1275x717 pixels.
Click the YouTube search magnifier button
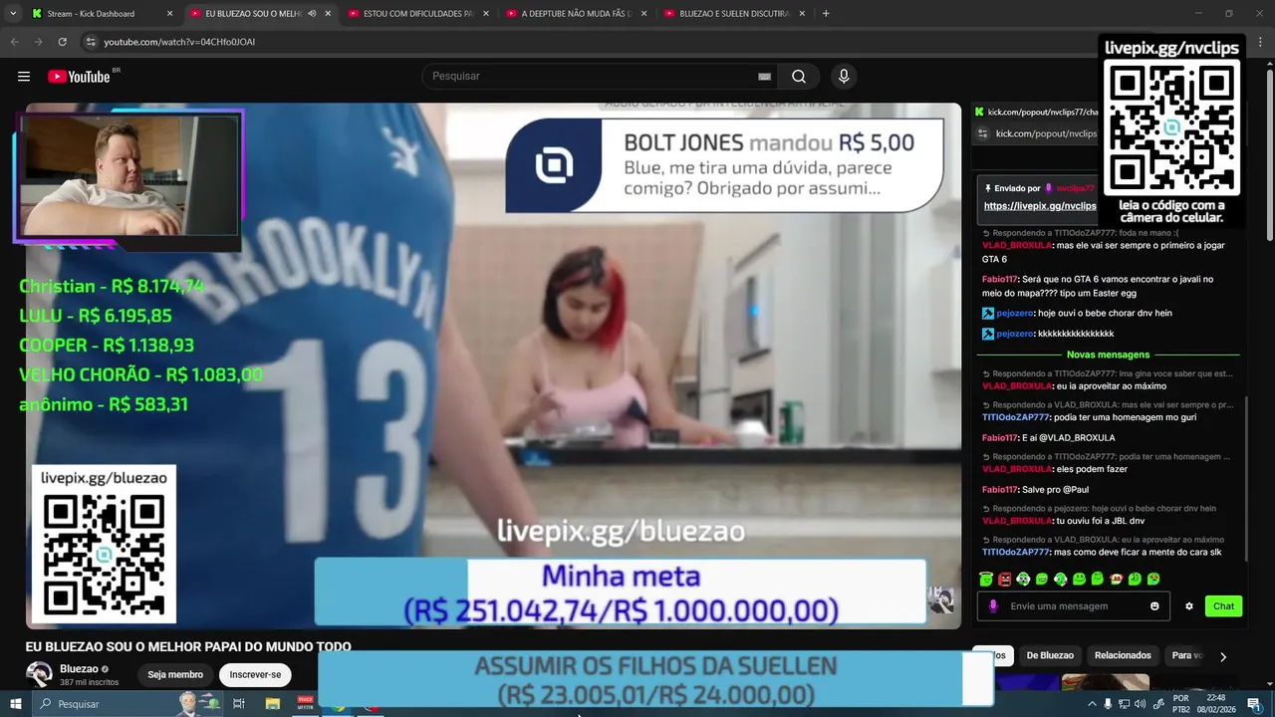(x=799, y=77)
